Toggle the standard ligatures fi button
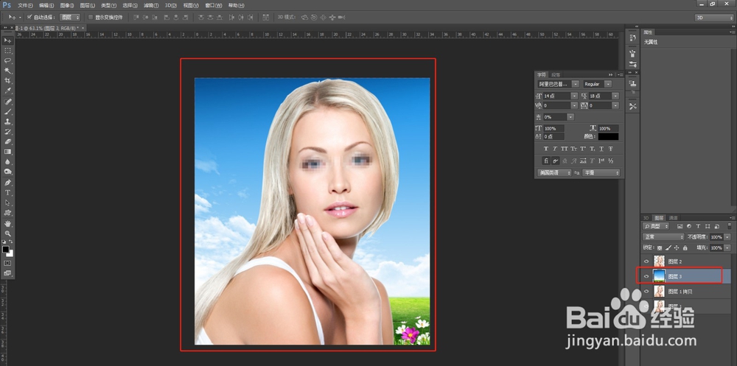Image resolution: width=737 pixels, height=366 pixels. point(545,161)
